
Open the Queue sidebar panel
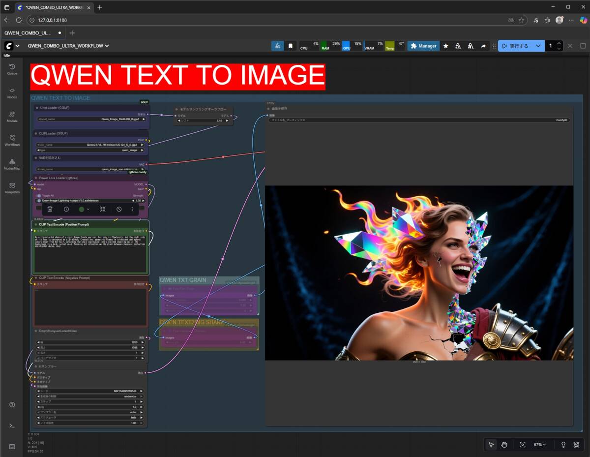tap(12, 69)
